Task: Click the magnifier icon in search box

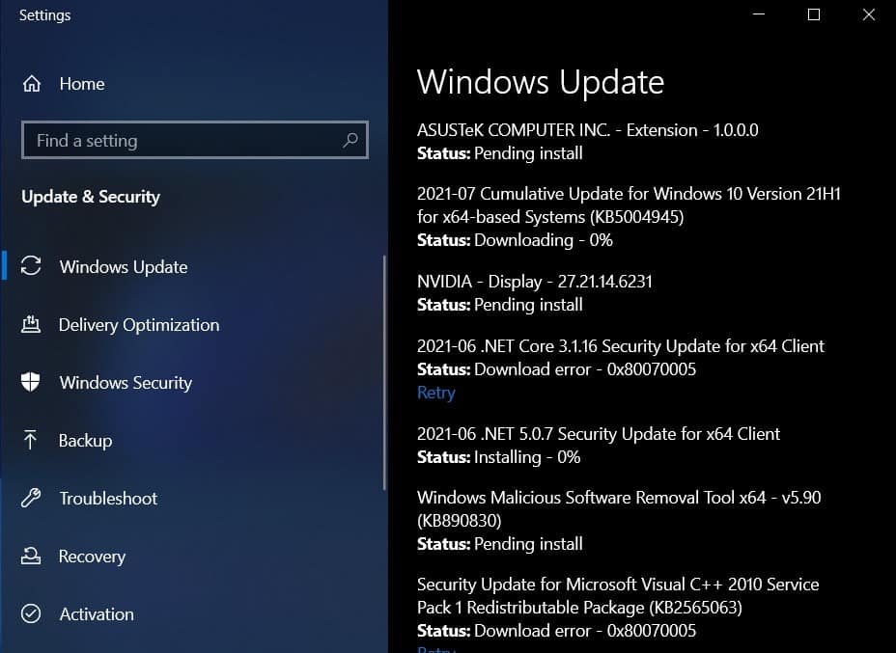Action: [350, 141]
